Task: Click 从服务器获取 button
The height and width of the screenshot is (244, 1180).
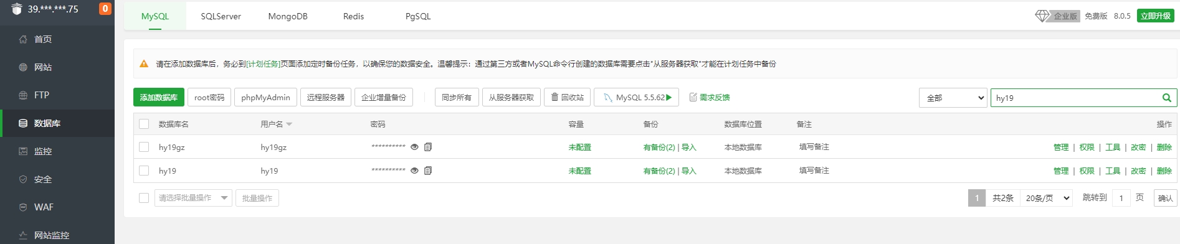Action: pos(511,98)
